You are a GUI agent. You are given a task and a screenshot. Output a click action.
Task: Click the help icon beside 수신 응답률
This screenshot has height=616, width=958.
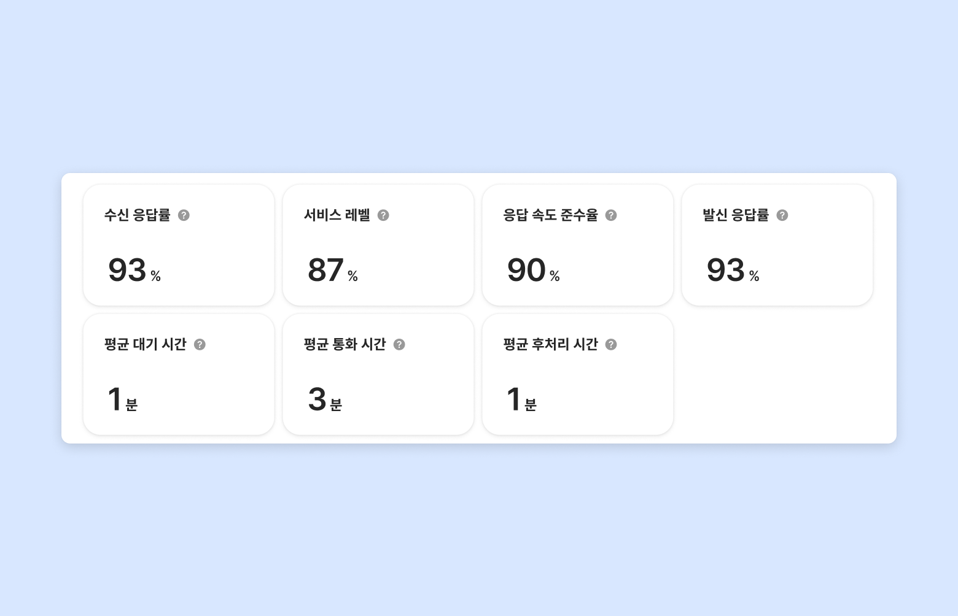pos(184,215)
